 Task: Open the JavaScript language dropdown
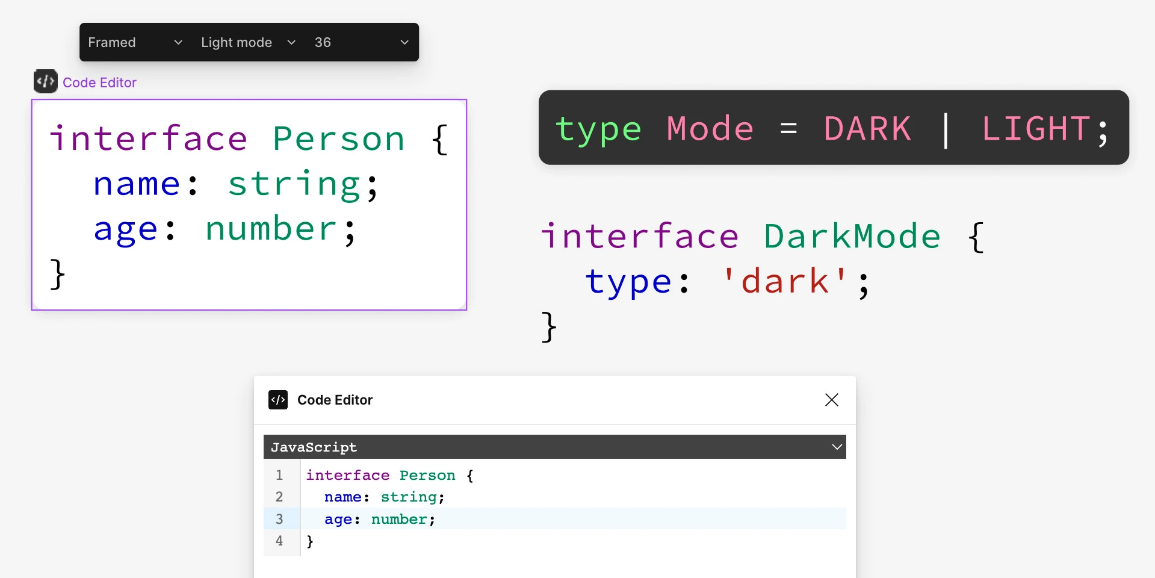coord(555,447)
